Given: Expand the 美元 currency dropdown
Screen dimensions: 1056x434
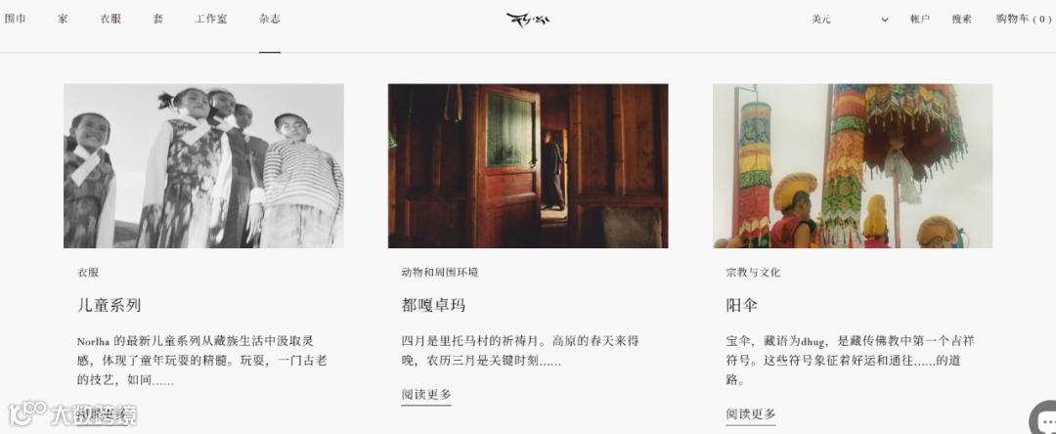Looking at the screenshot, I should 850,20.
